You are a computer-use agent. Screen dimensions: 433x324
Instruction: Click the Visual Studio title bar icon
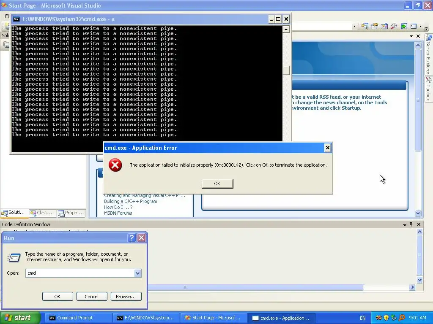coord(4,5)
